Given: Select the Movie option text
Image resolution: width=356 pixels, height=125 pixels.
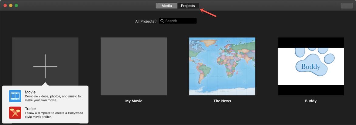Looking at the screenshot, I should point(30,92).
